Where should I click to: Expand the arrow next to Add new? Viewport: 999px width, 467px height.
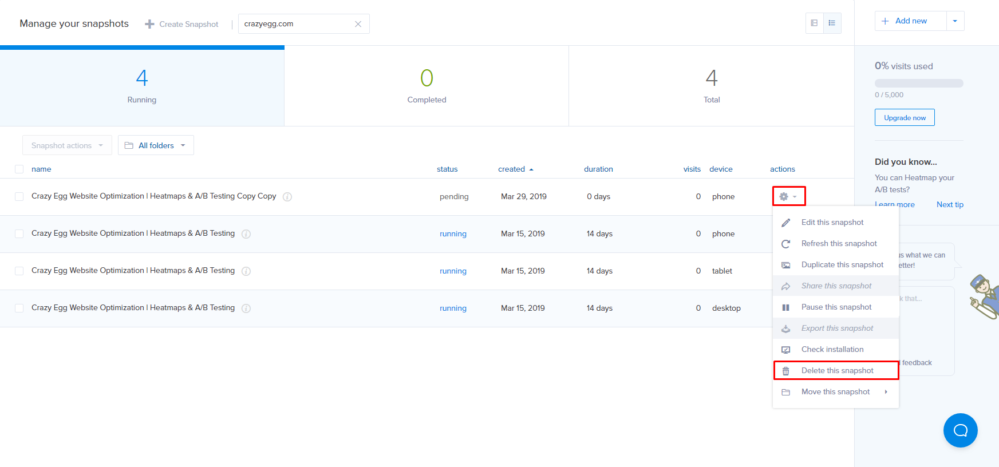955,21
